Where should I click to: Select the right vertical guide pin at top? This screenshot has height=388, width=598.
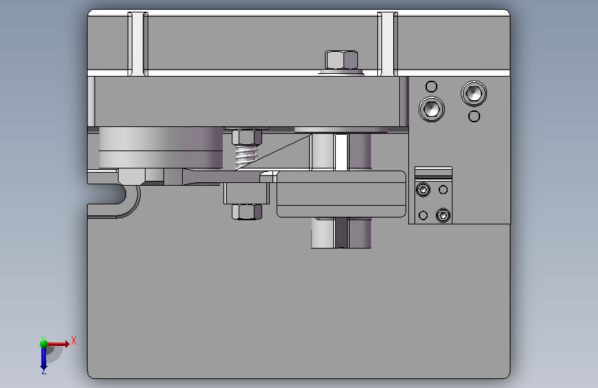pos(388,44)
